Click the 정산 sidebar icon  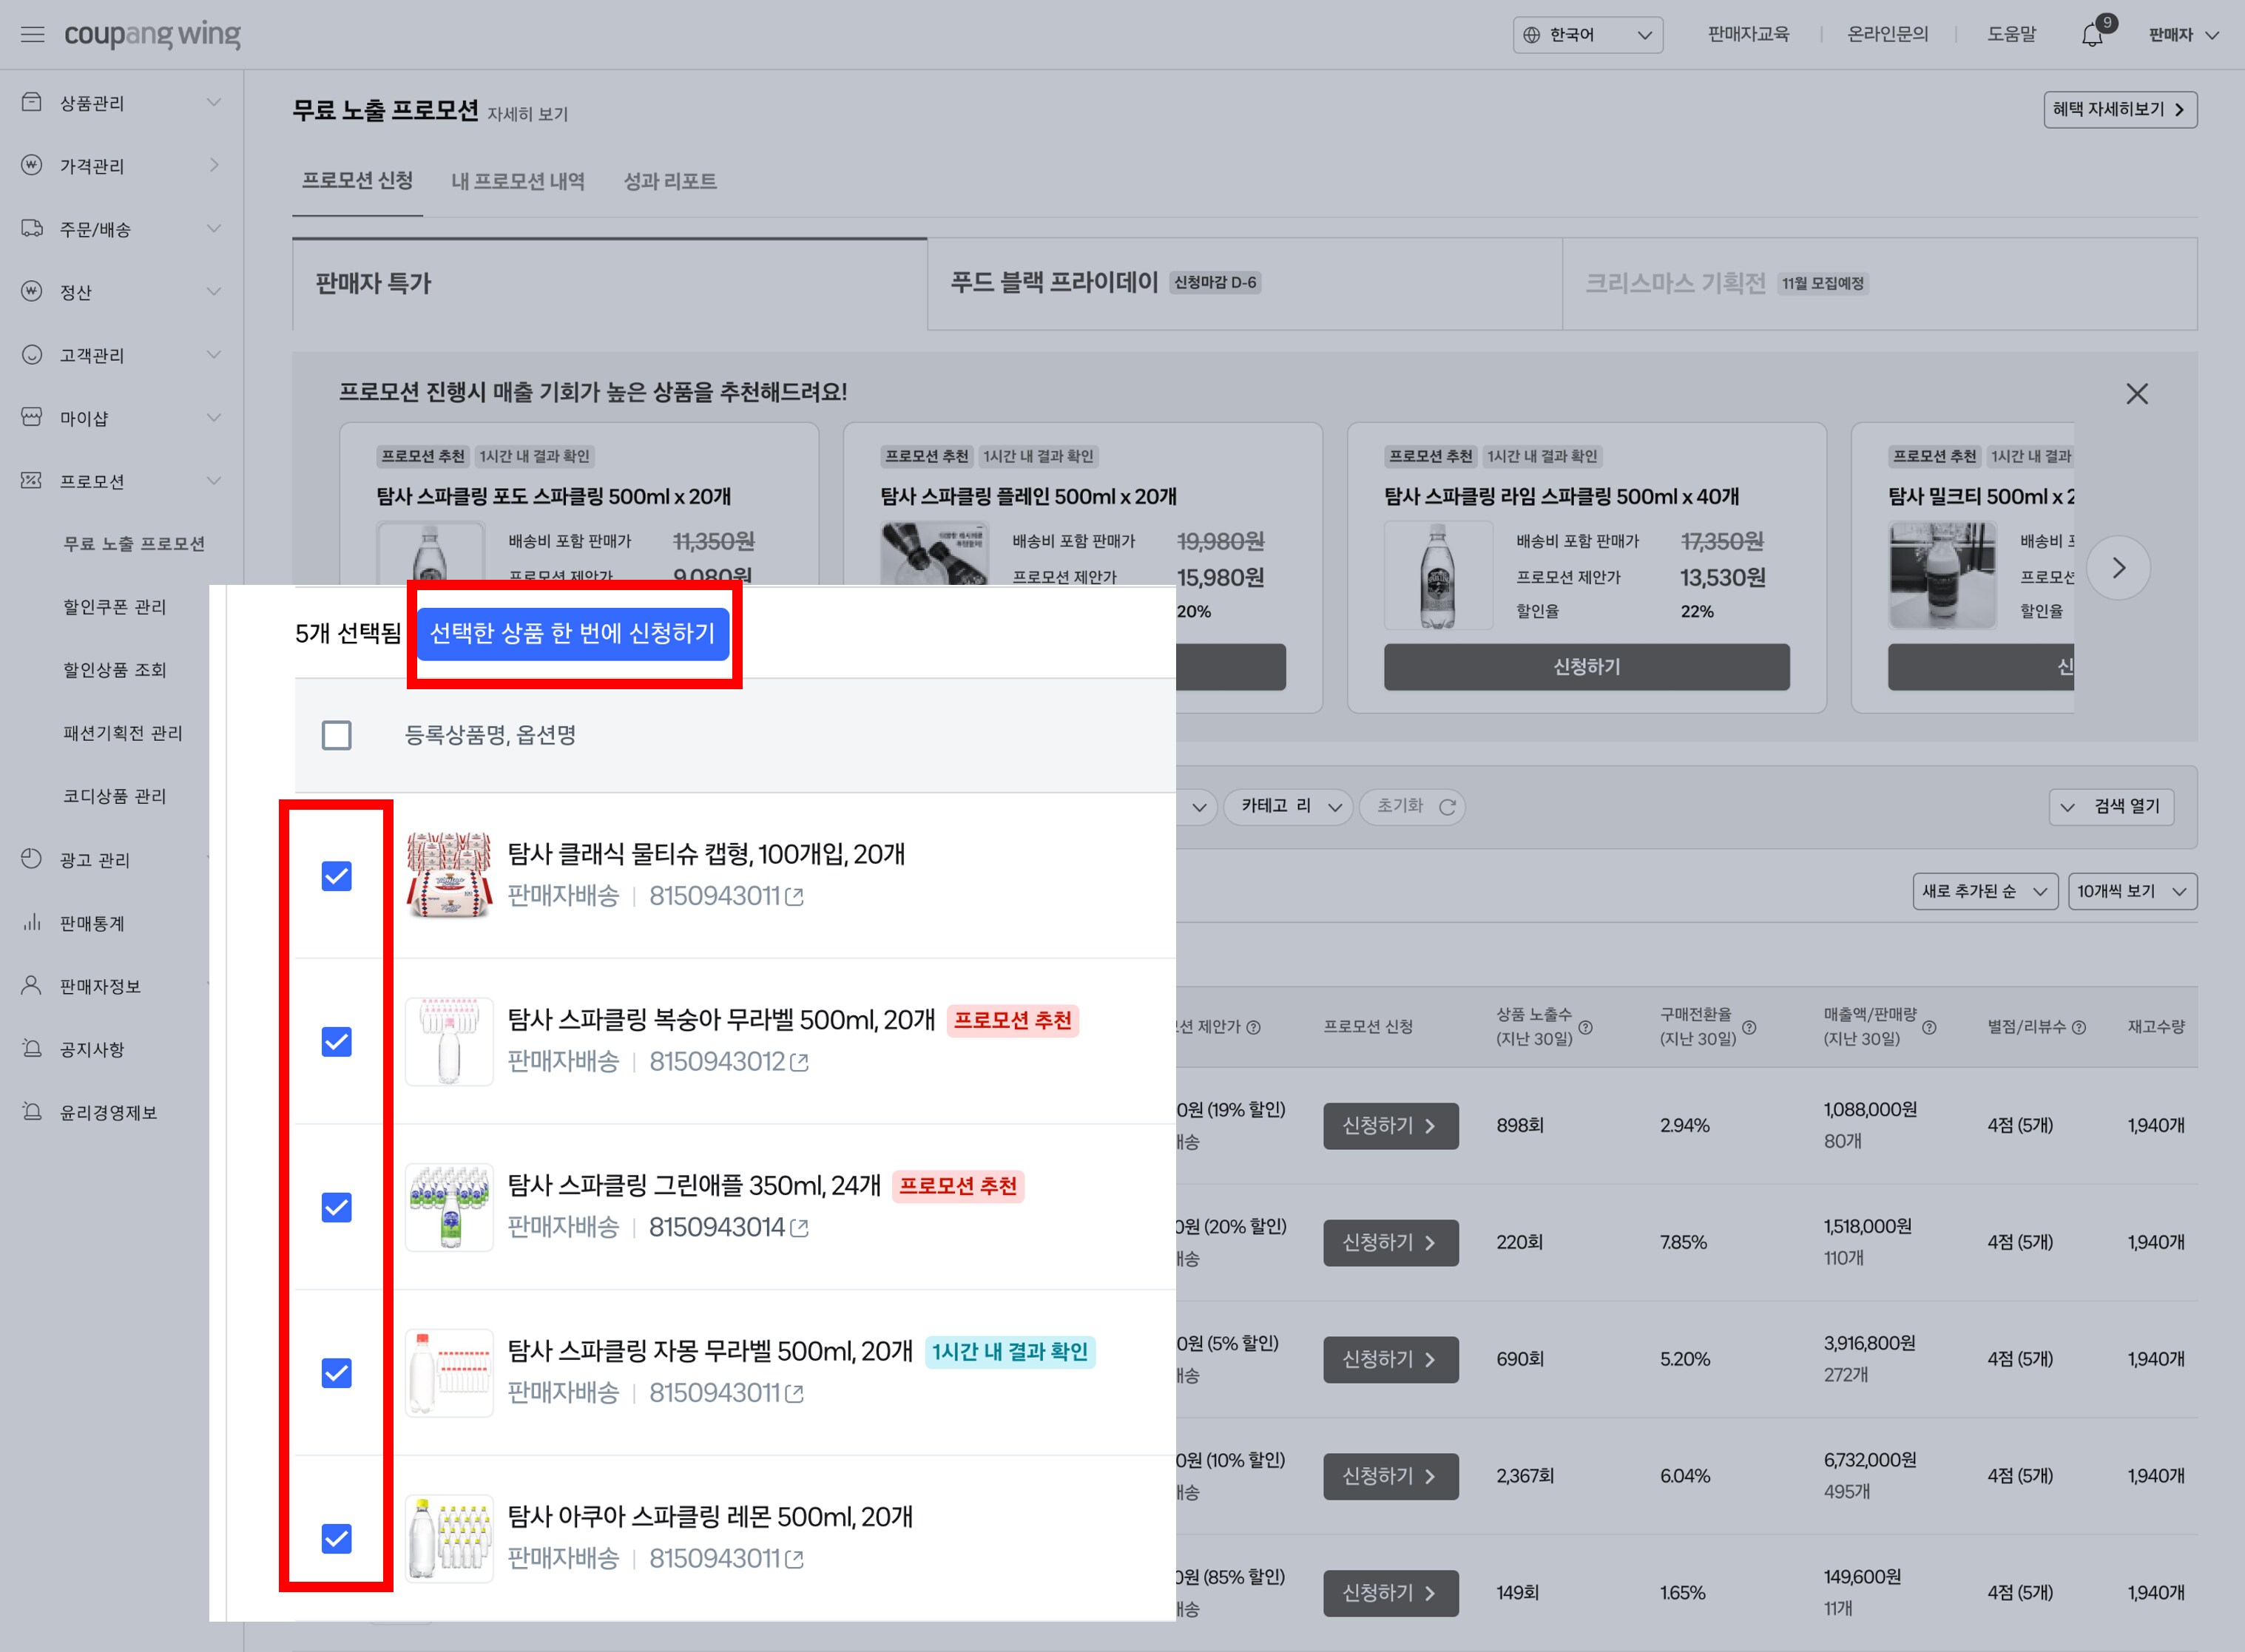(x=32, y=291)
